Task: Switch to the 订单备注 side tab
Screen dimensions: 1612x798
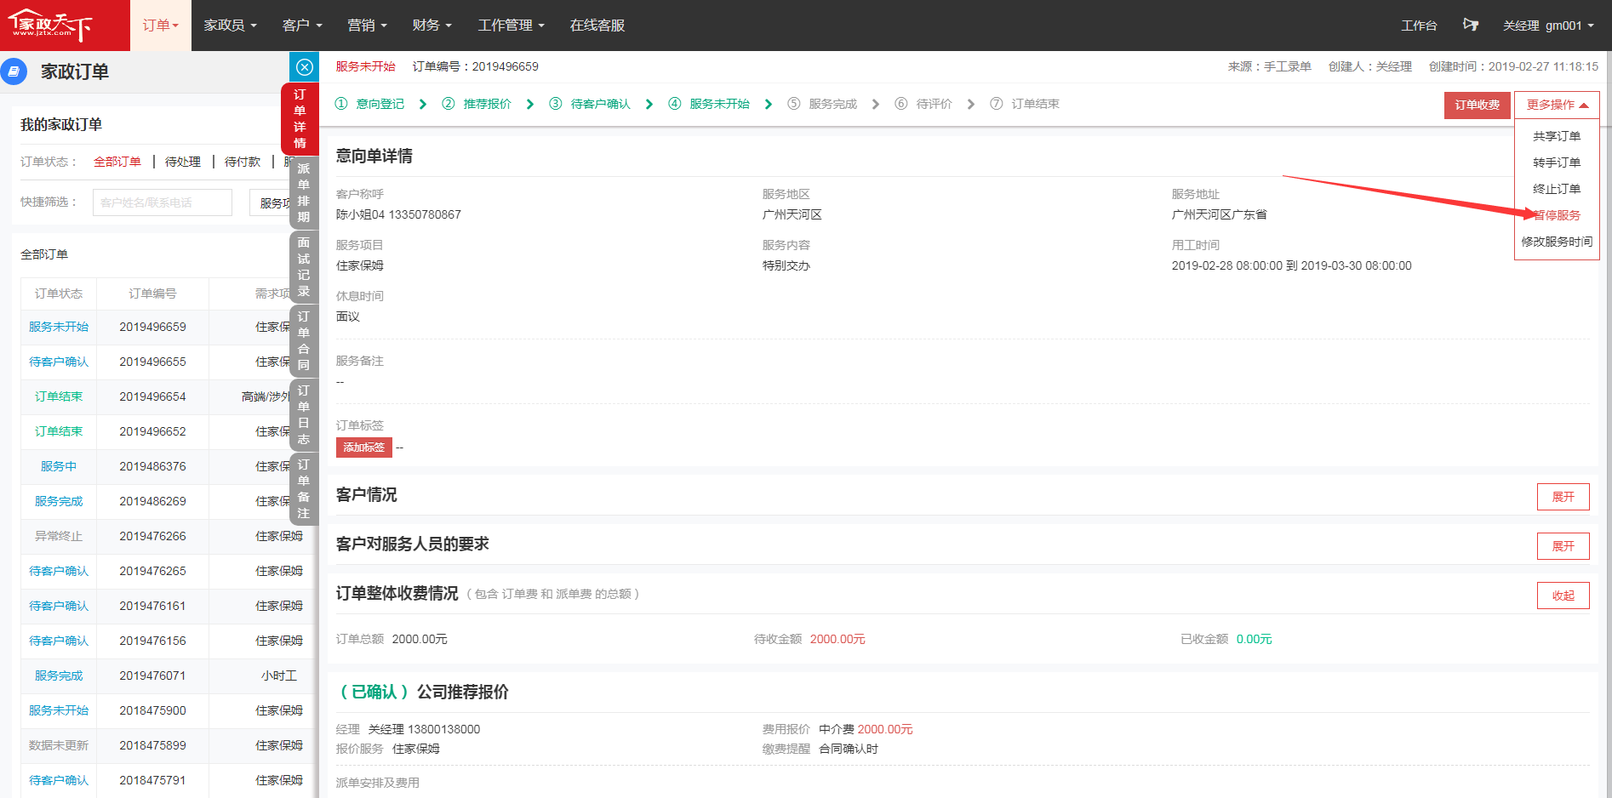Action: click(x=304, y=489)
